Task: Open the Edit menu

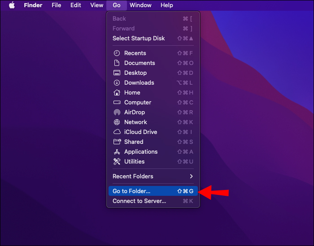Action: tap(76, 5)
